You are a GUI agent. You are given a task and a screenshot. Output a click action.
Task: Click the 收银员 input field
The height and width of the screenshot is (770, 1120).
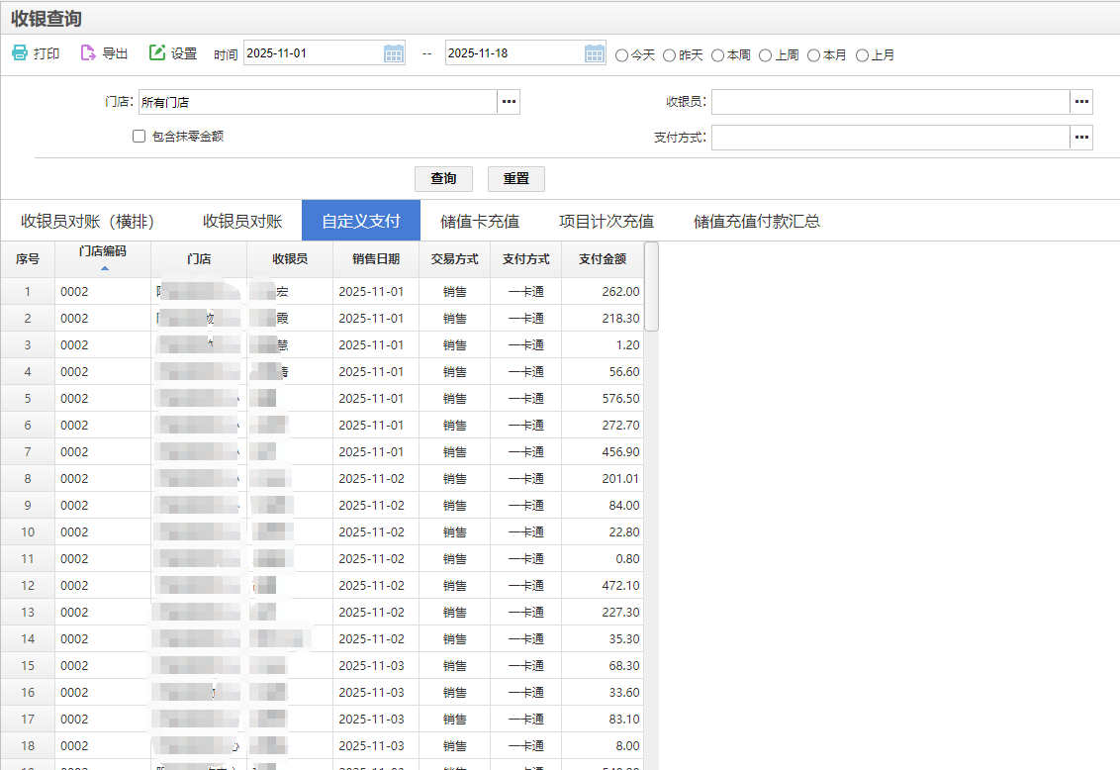[889, 102]
